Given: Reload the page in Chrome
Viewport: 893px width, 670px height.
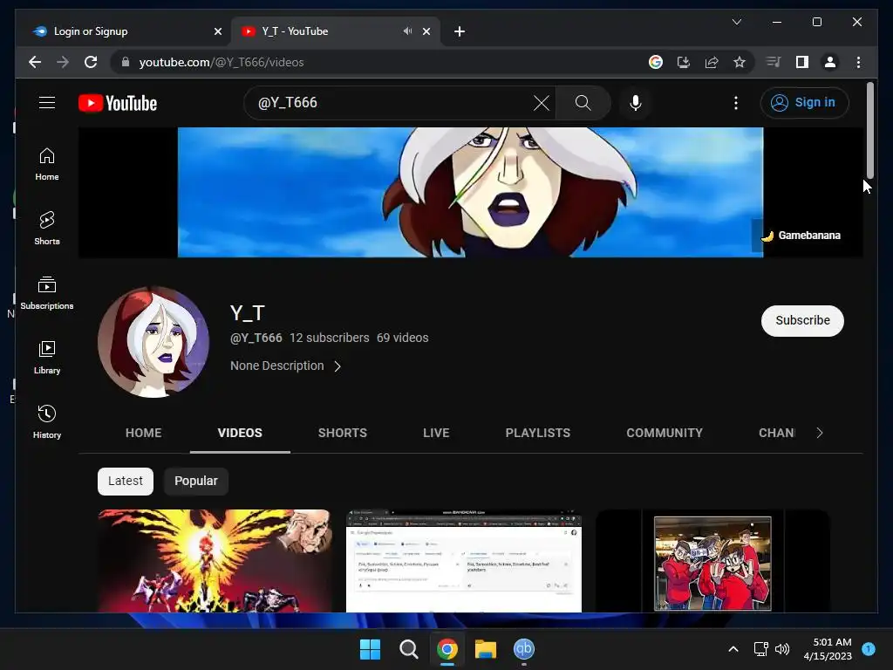Looking at the screenshot, I should click(x=91, y=62).
